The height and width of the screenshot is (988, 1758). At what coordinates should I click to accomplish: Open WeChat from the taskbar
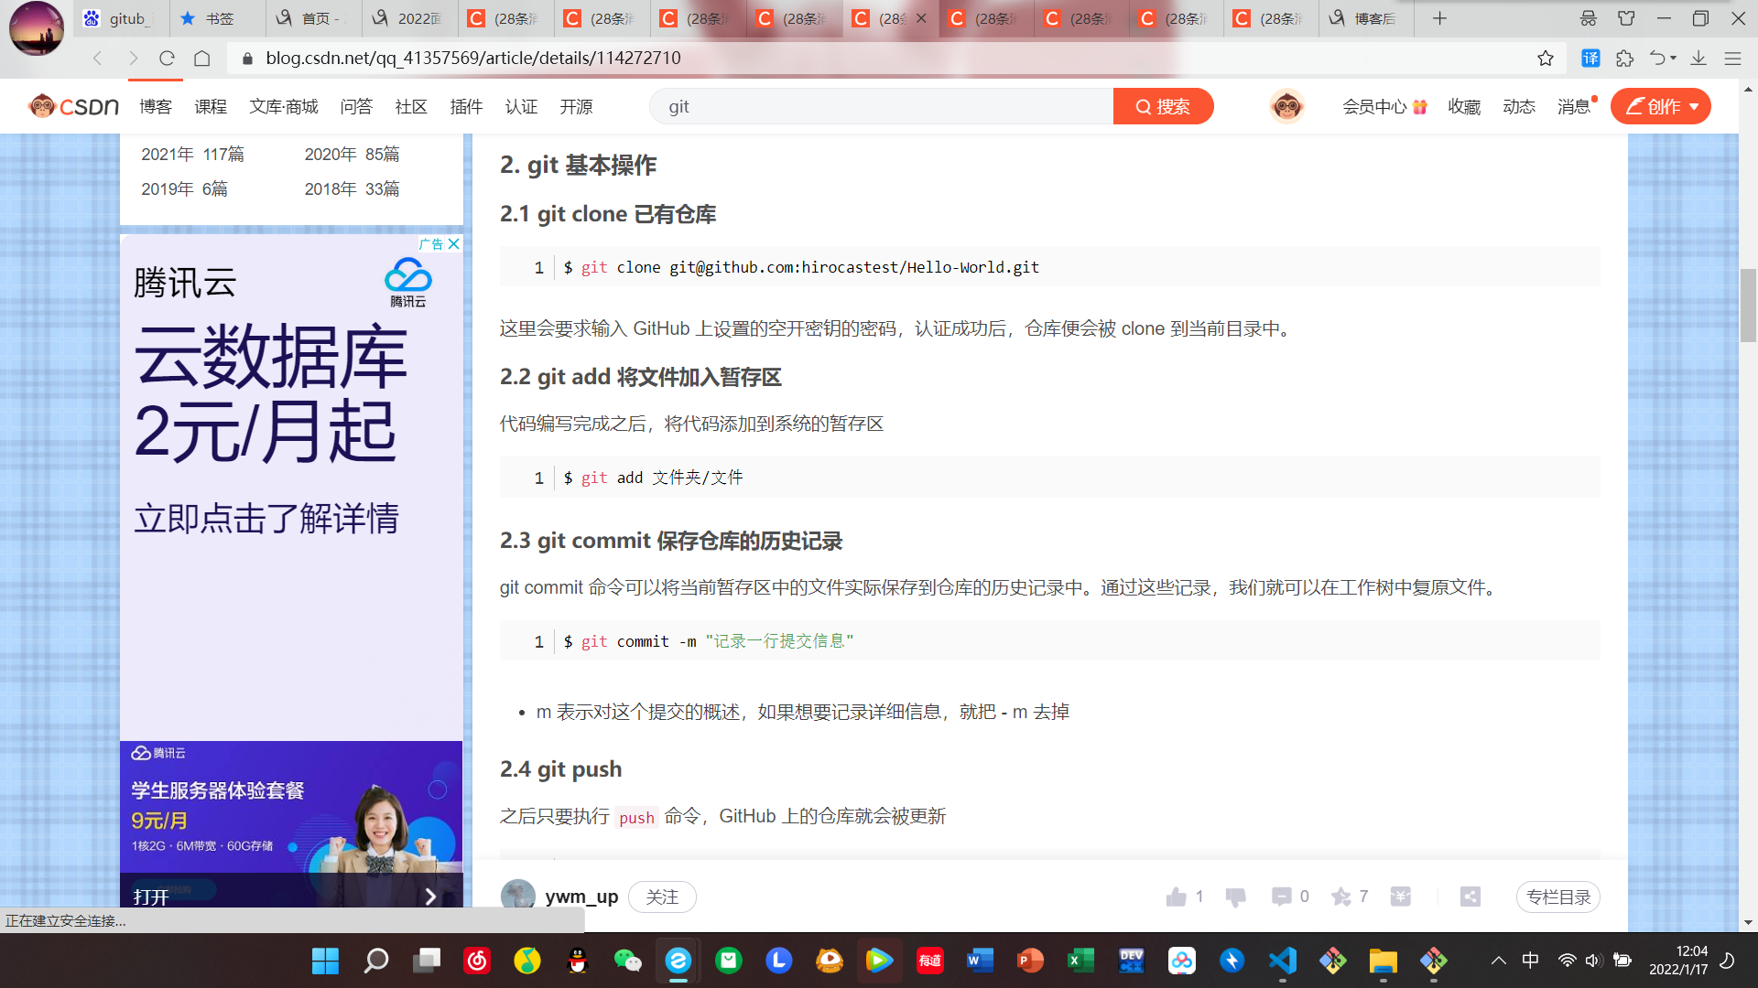point(627,961)
